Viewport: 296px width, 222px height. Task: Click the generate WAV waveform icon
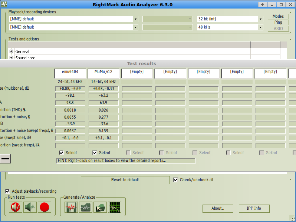pos(71,207)
